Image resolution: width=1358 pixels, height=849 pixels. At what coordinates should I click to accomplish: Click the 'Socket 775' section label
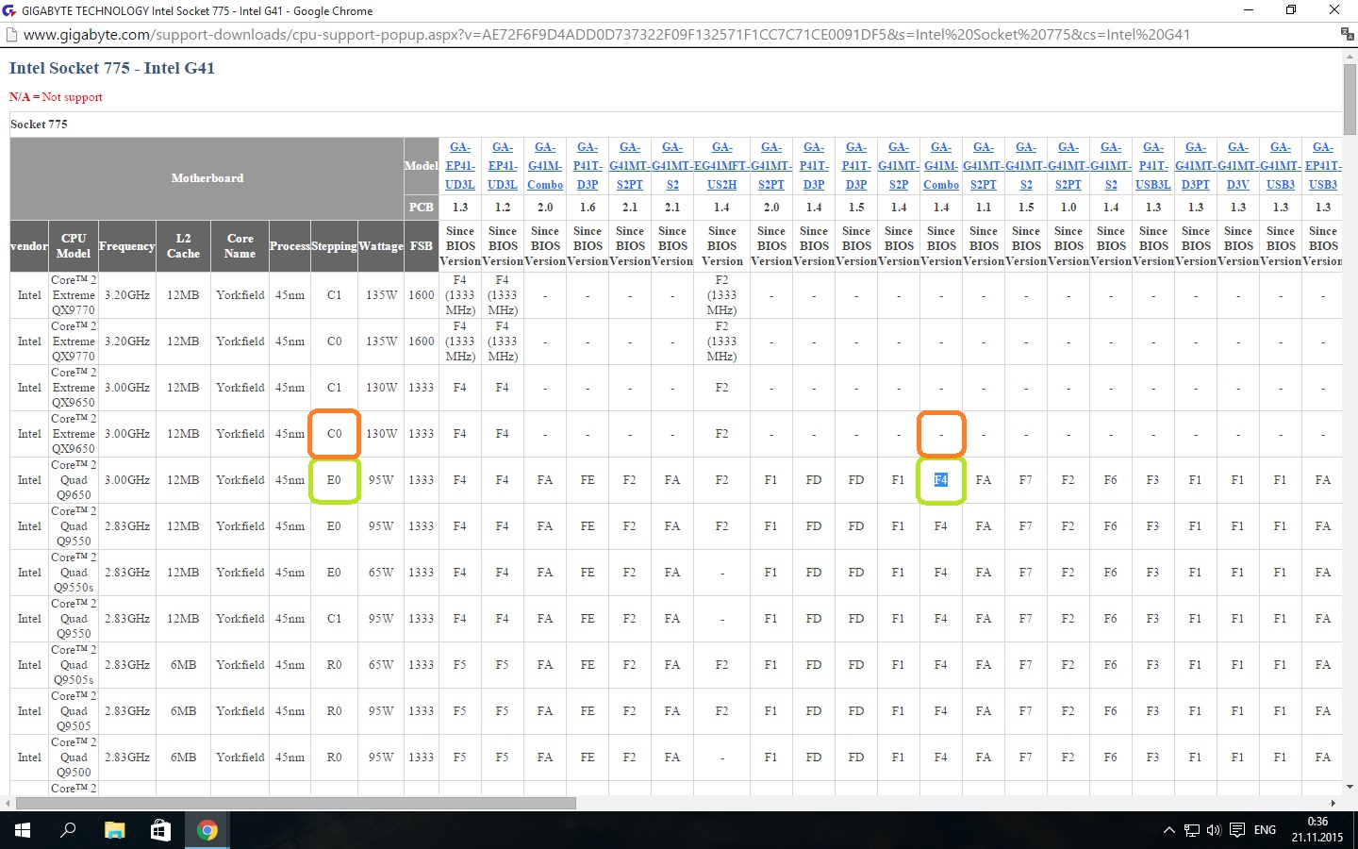39,125
